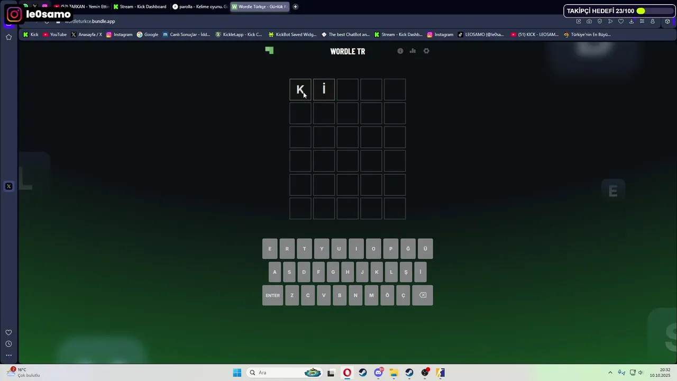
Task: Switch to the TARKAN YouTube tab
Action: click(x=81, y=7)
